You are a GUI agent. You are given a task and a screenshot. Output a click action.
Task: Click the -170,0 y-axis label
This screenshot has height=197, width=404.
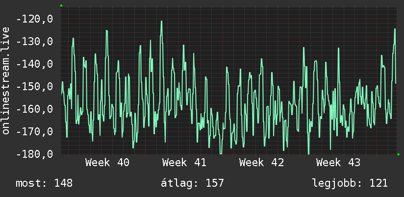click(x=34, y=132)
